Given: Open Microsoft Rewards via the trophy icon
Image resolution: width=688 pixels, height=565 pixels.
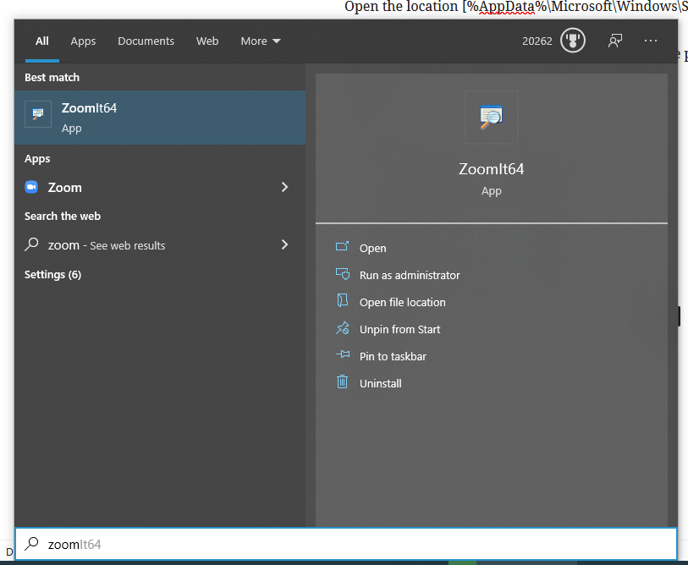Looking at the screenshot, I should (x=575, y=40).
